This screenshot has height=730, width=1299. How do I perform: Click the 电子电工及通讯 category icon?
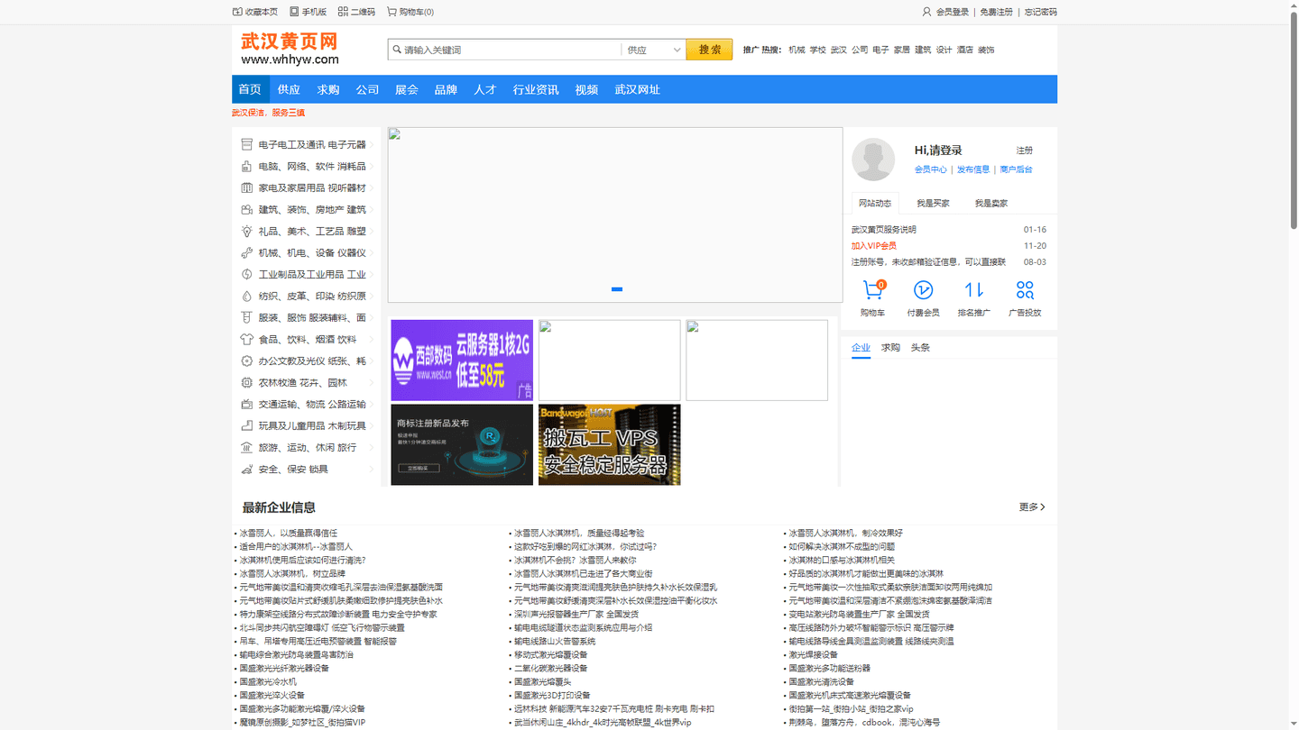tap(246, 144)
